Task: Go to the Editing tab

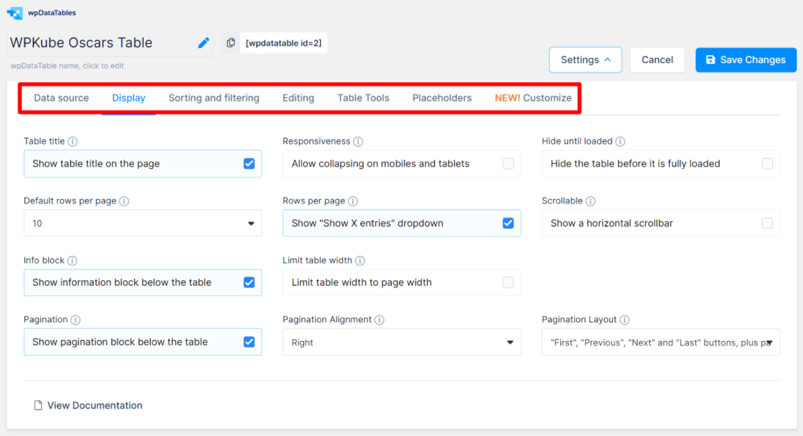Action: click(x=298, y=98)
